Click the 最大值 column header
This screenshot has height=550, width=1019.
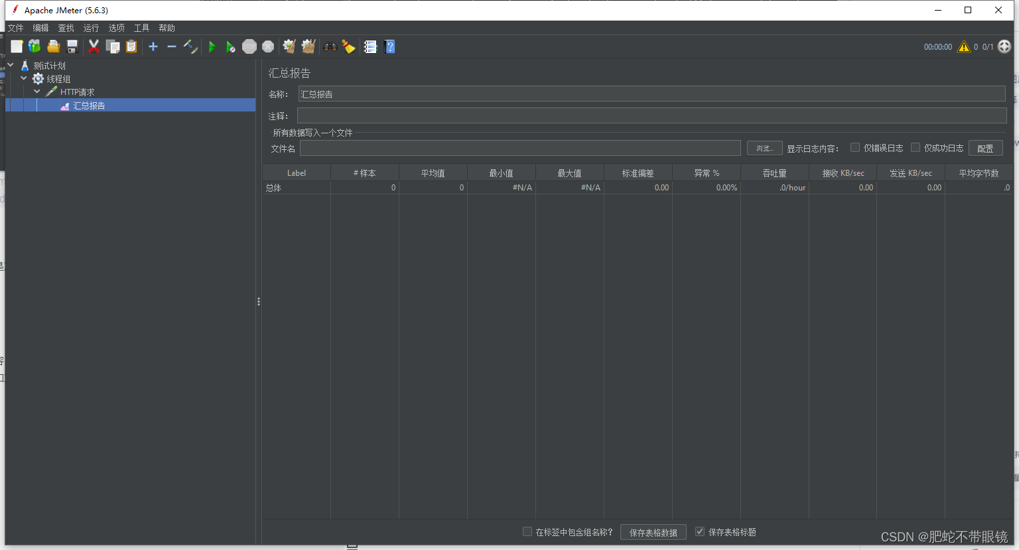click(x=569, y=172)
